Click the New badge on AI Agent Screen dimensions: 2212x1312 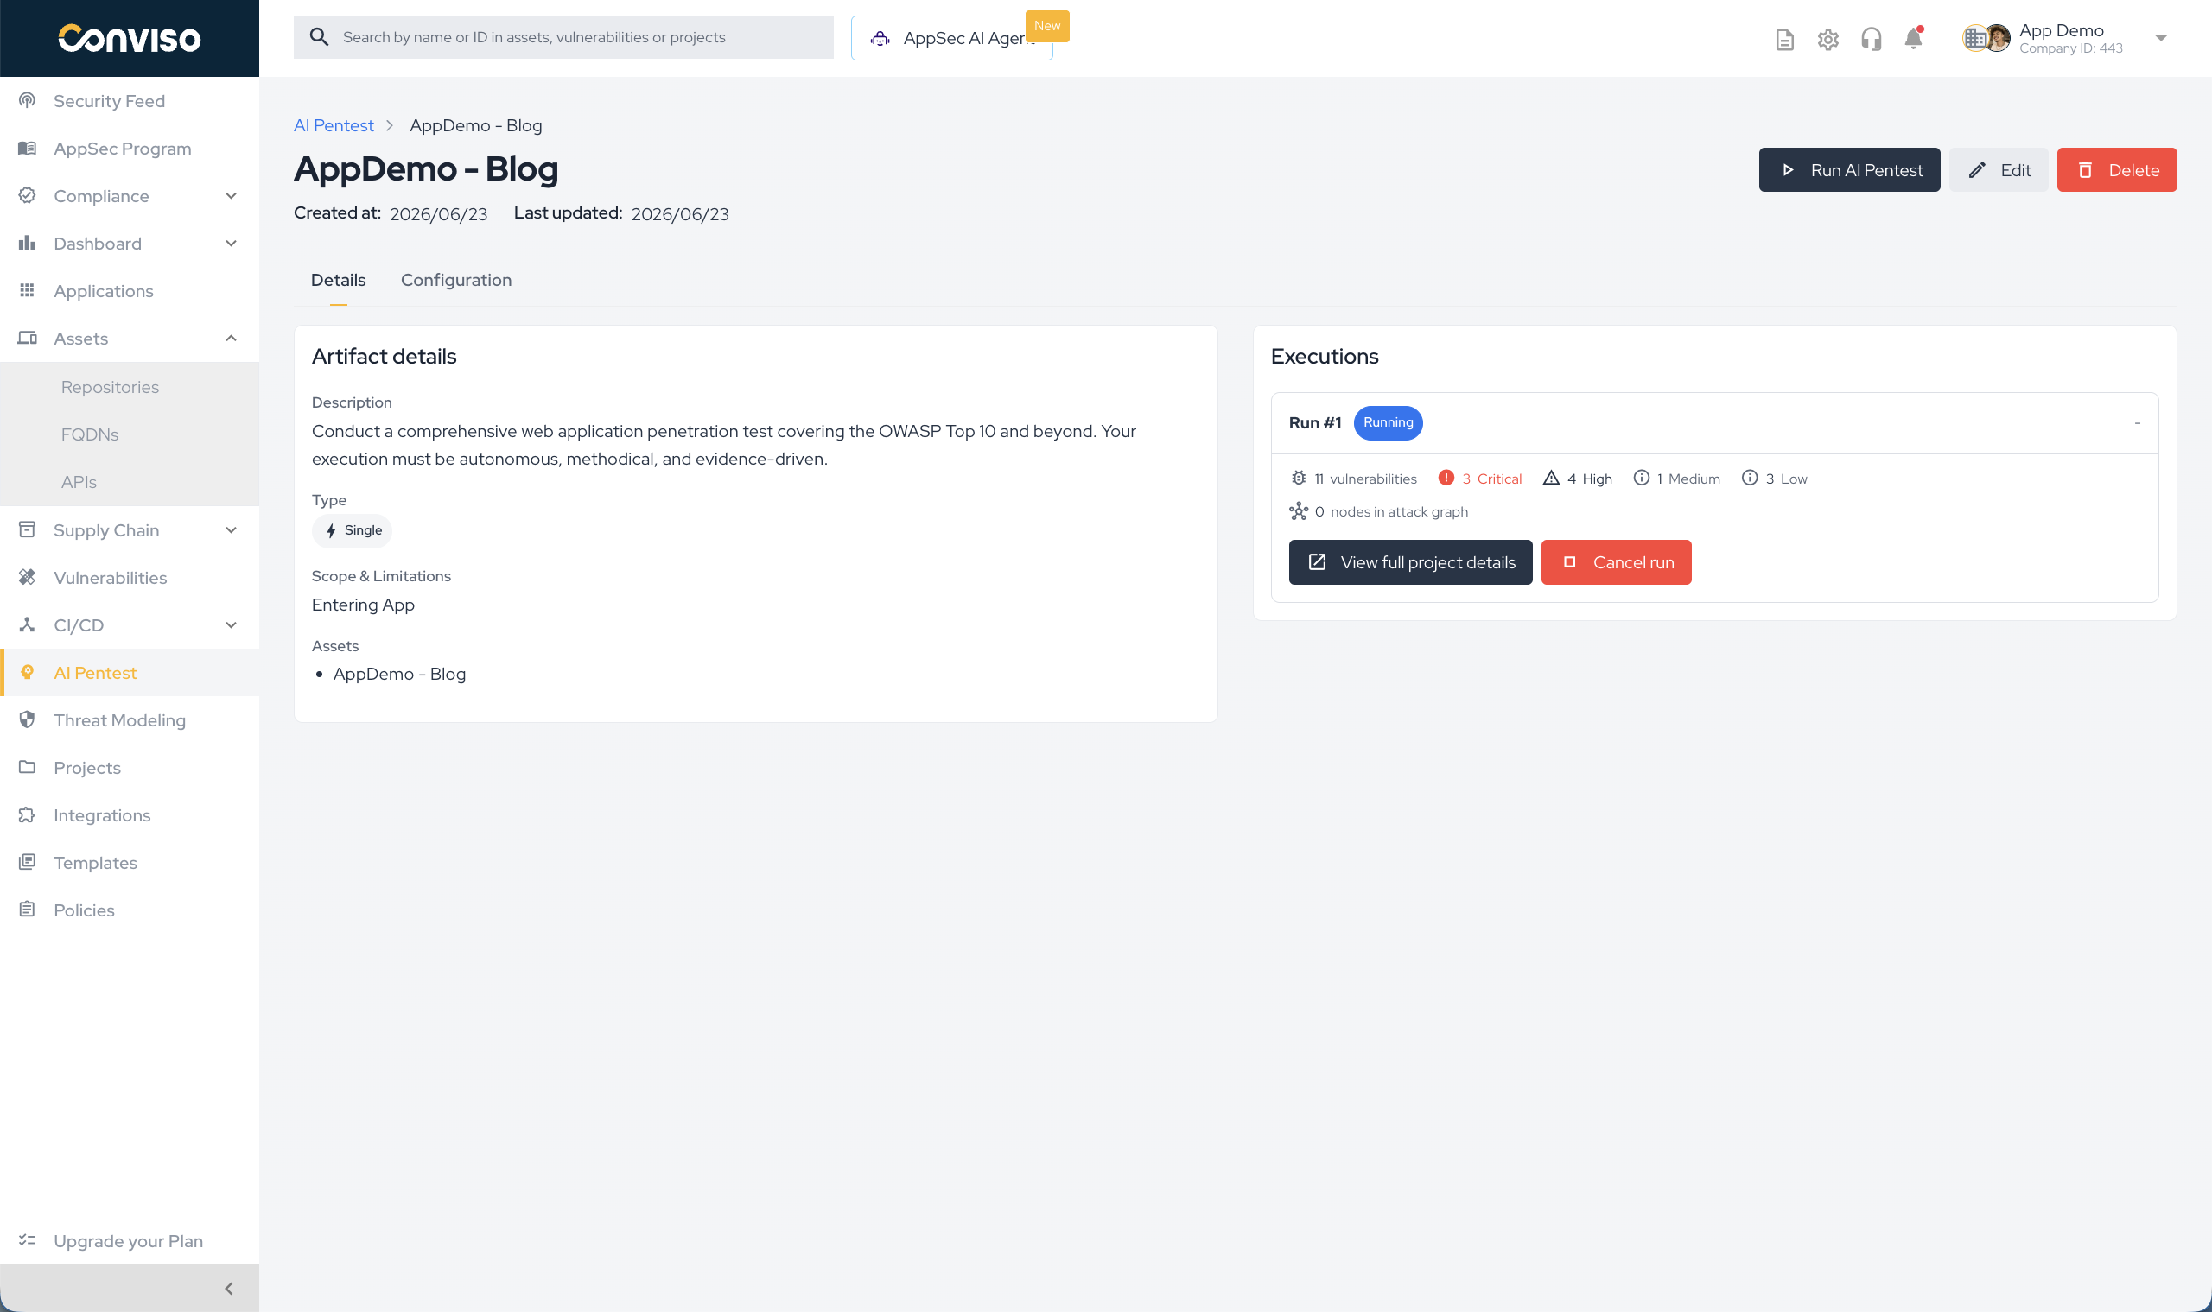[1047, 26]
